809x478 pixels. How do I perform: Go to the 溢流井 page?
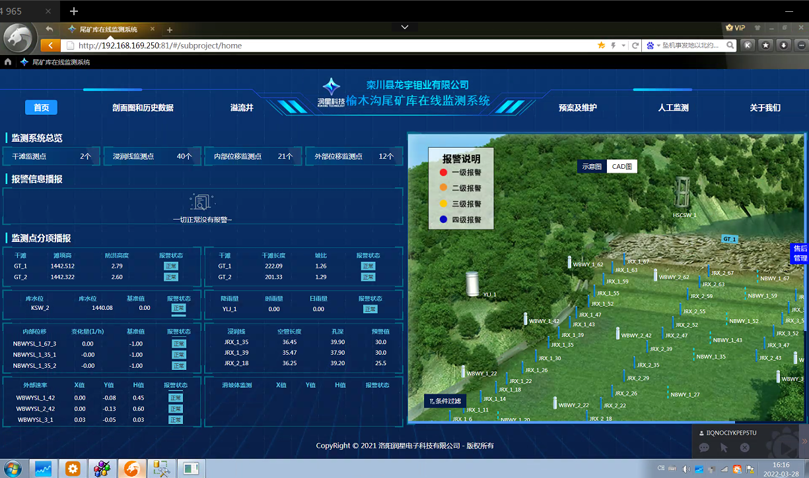[242, 107]
